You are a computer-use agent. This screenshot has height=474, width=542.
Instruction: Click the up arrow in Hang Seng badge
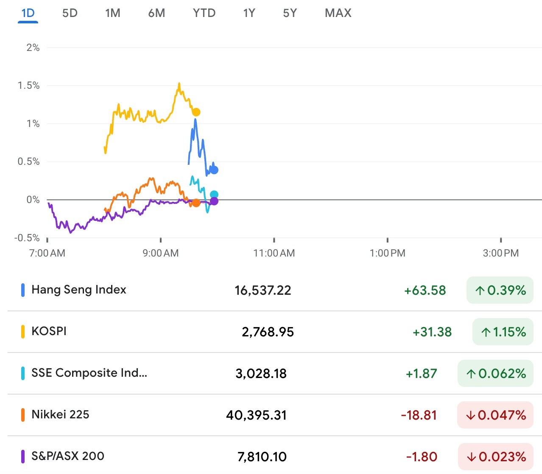click(480, 291)
